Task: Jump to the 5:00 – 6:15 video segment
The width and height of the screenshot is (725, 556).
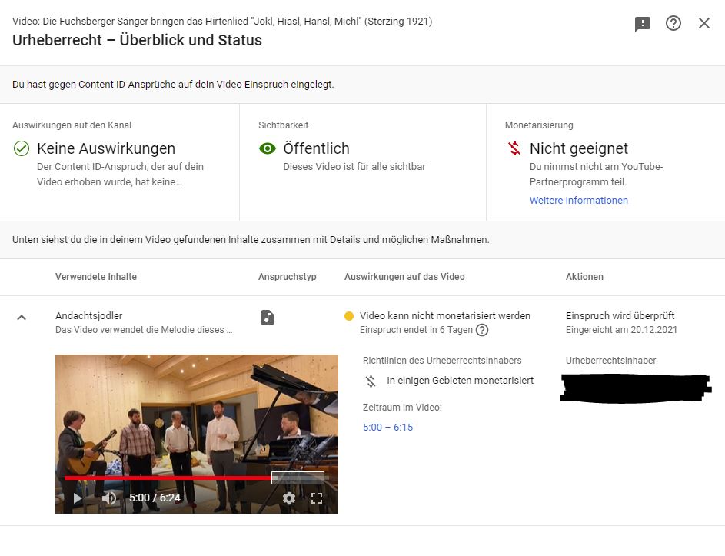Action: 388,428
